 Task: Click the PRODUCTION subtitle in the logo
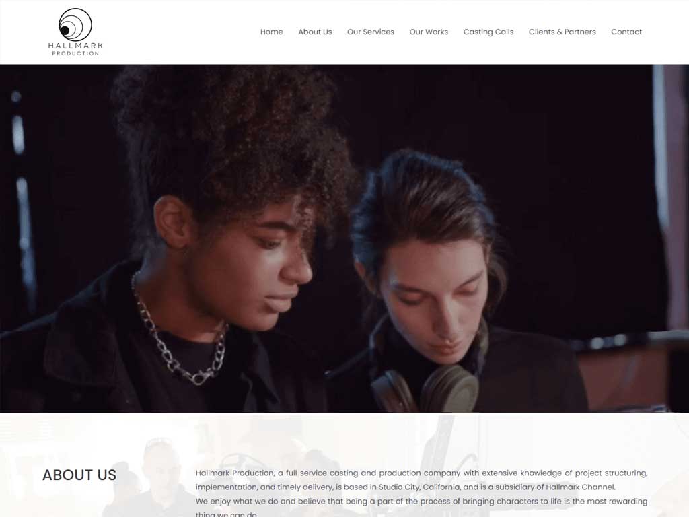click(x=75, y=53)
